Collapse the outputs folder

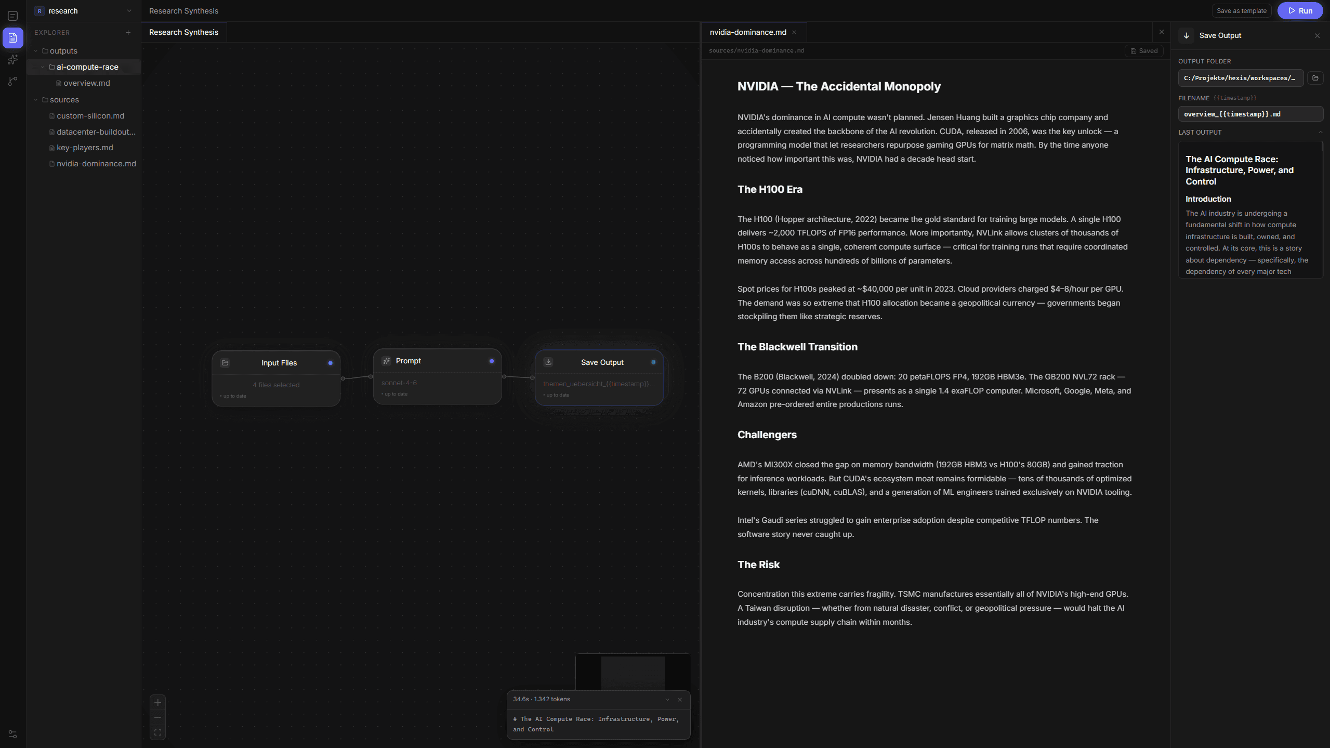[36, 51]
